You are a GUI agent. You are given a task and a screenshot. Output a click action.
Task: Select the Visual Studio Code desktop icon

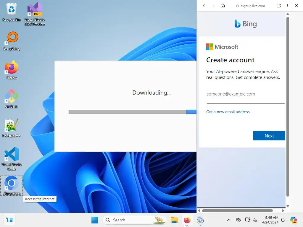pos(12,159)
